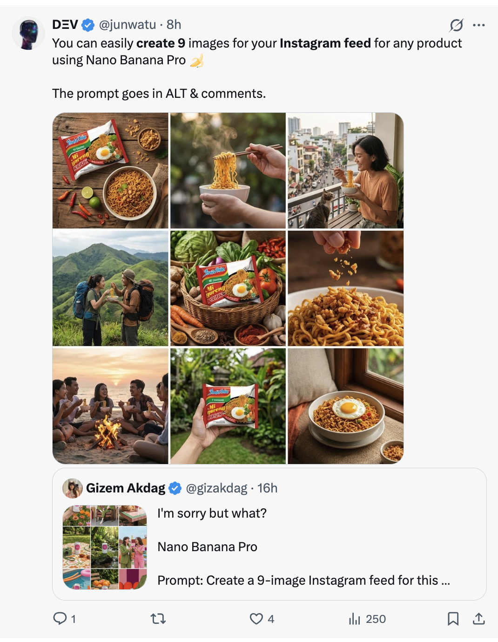Click the @gizakdag handle
This screenshot has width=498, height=642.
(x=216, y=488)
